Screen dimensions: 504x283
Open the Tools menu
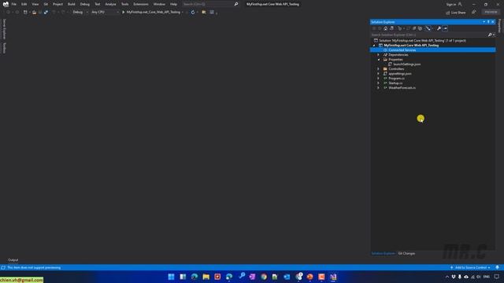[124, 4]
